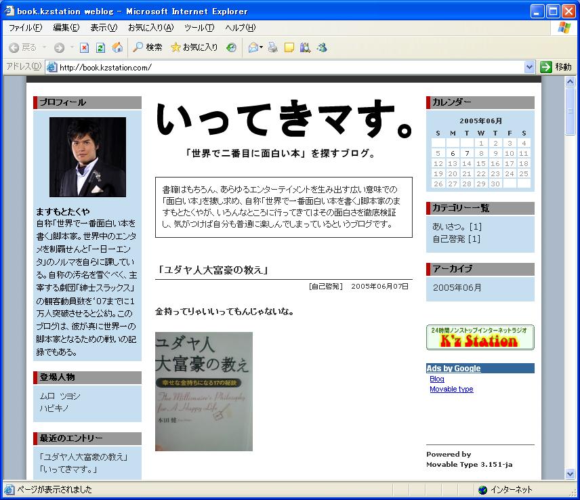Viewport: 580px width, 500px height.
Task: Open recent entry 「ユダヤ人大富豪の教え」
Action: tap(83, 457)
